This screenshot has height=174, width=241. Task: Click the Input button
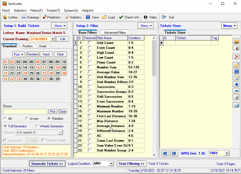pyautogui.click(x=46, y=54)
